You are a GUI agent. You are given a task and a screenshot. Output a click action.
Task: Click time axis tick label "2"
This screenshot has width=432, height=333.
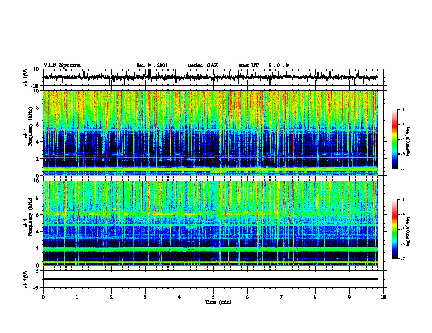(x=111, y=297)
